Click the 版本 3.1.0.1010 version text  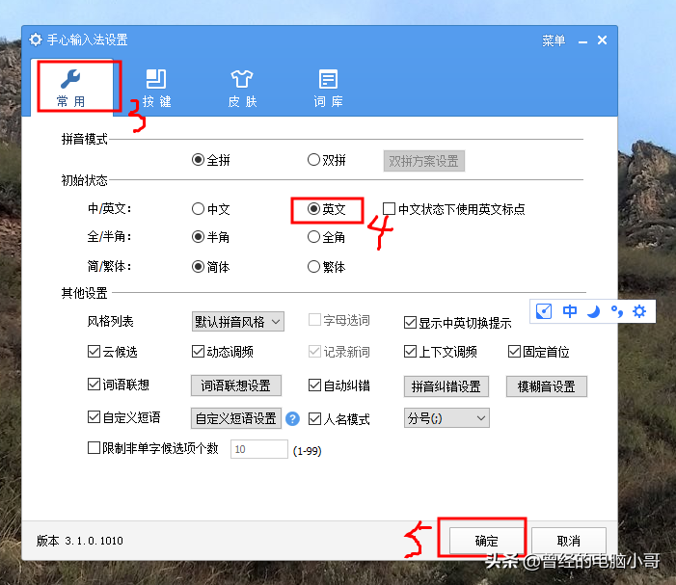tap(80, 541)
